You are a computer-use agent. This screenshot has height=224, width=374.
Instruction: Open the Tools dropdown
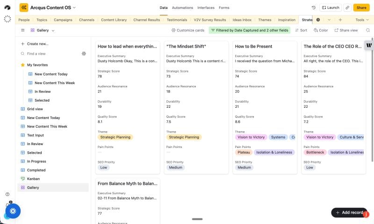(x=362, y=20)
